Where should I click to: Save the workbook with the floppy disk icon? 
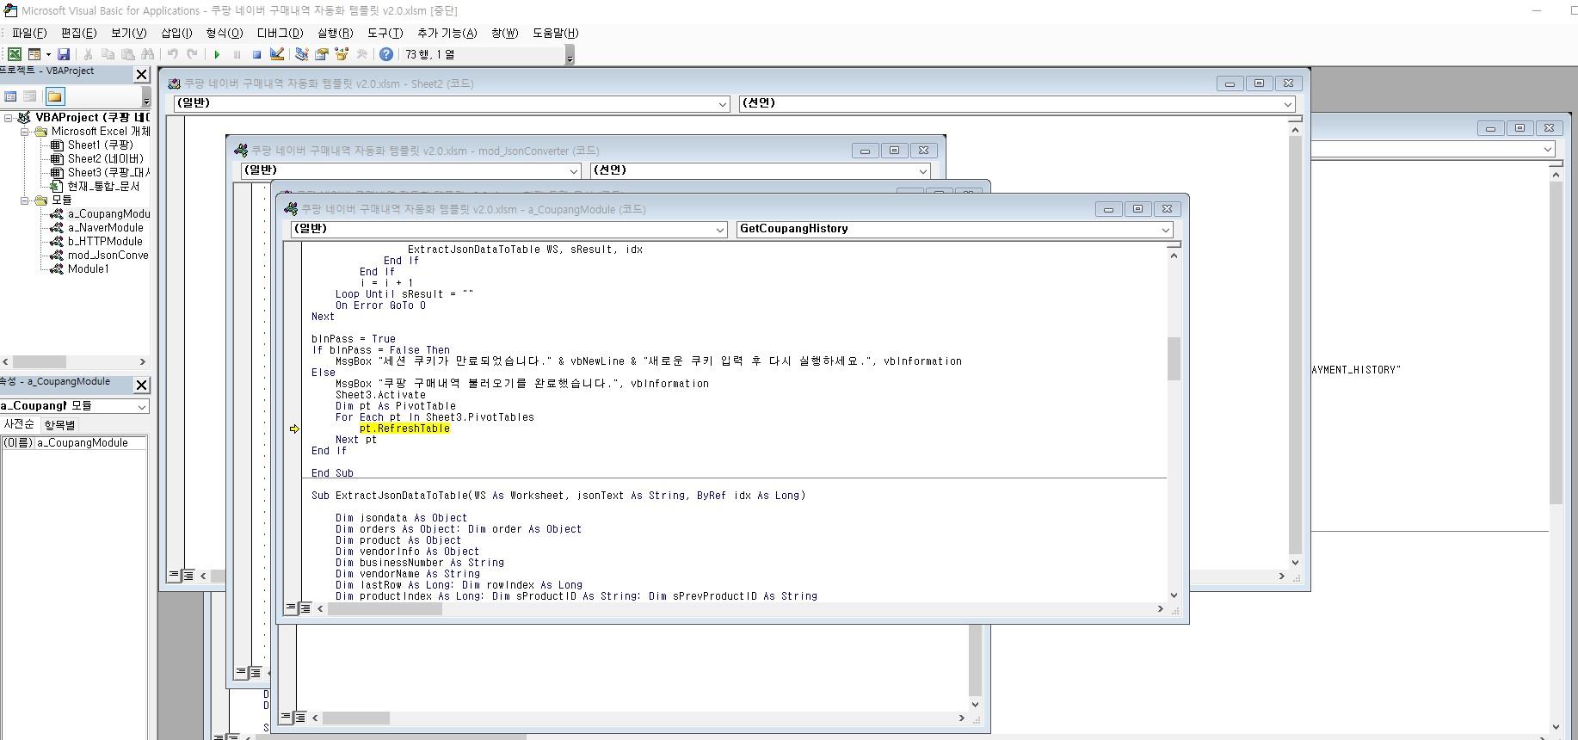click(64, 54)
